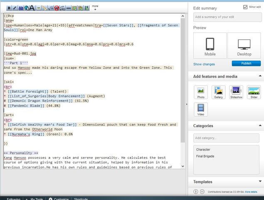The height and width of the screenshot is (200, 264).
Task: Click the Add category input field
Action: (226, 138)
